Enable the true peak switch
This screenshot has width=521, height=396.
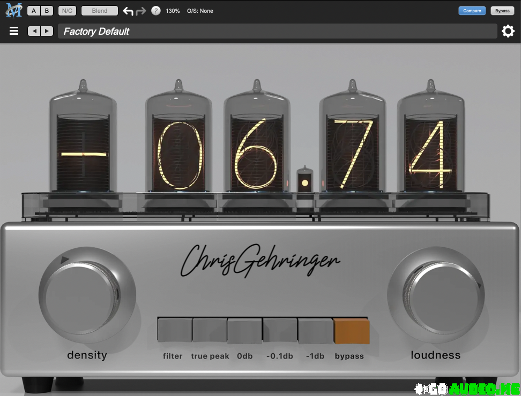click(x=210, y=331)
